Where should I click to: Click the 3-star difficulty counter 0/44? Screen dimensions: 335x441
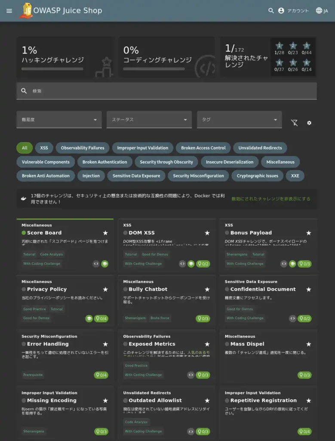(307, 48)
